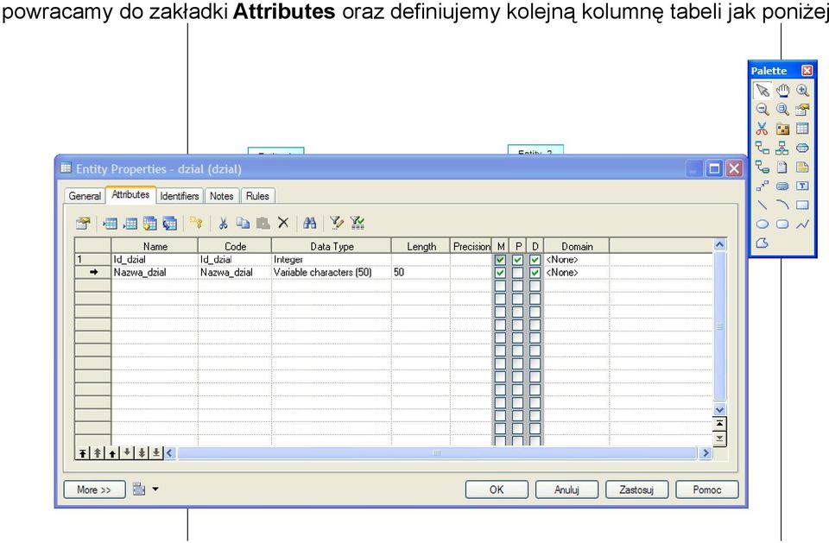Move selected row to top with first arrow button
The height and width of the screenshot is (543, 829).
(83, 453)
